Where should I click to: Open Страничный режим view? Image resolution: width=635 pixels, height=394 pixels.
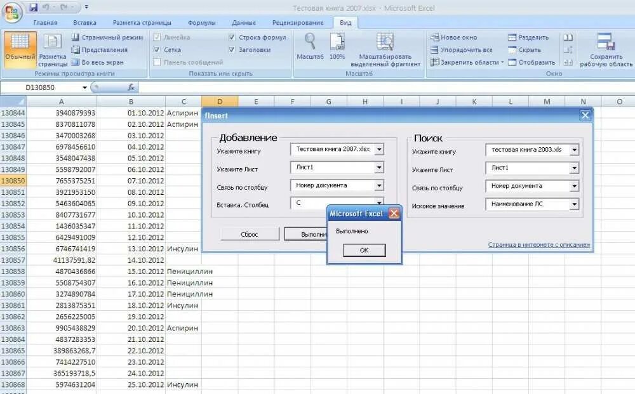pos(107,37)
